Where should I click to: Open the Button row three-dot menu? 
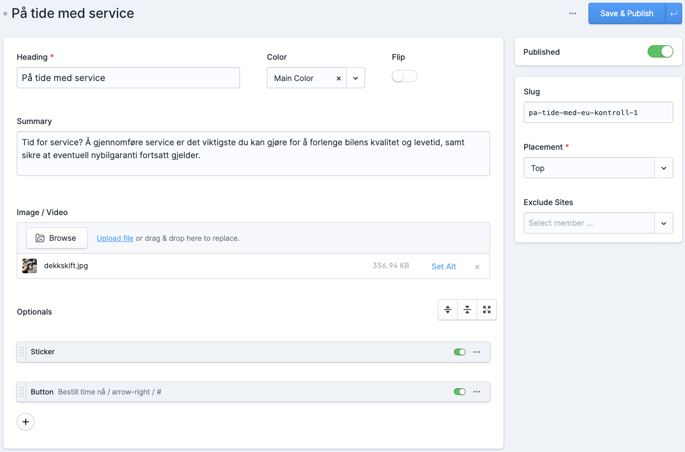pos(477,392)
